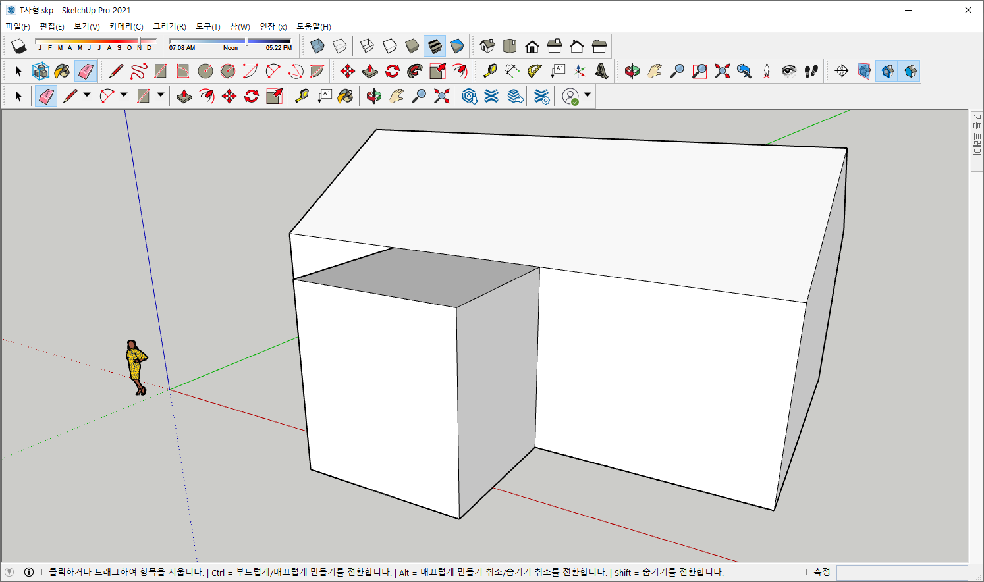Click the status bar geolocation icon
Screen dimensions: 984x582
click(9, 572)
